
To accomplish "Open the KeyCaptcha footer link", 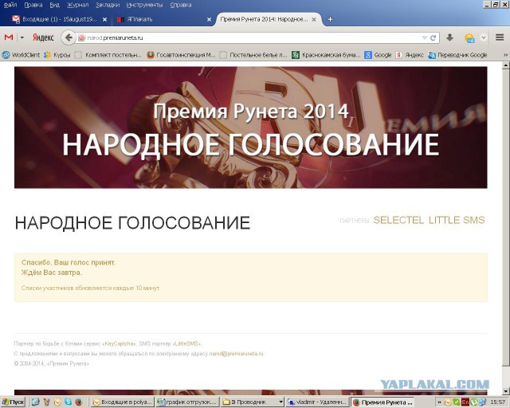I will [x=120, y=343].
